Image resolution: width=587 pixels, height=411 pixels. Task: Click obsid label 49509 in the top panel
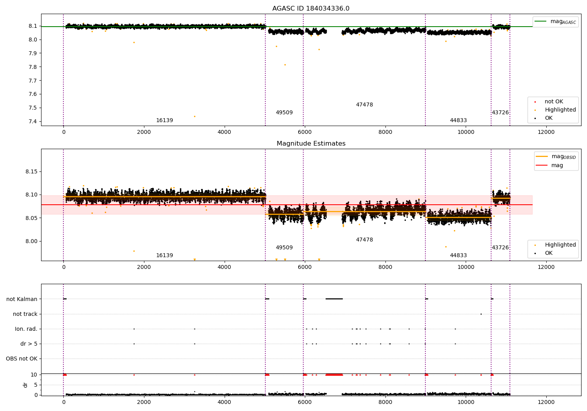point(284,112)
